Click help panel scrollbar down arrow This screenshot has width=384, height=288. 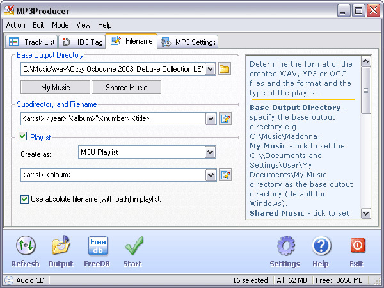point(366,213)
